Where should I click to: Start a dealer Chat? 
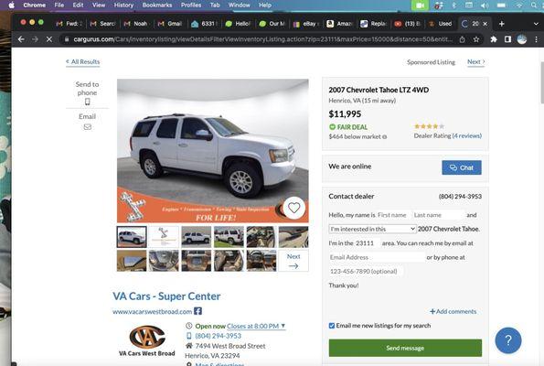(x=462, y=167)
